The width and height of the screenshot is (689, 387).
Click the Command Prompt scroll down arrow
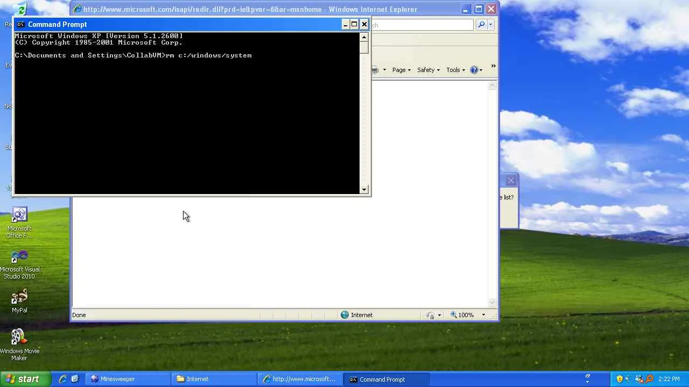[x=364, y=189]
